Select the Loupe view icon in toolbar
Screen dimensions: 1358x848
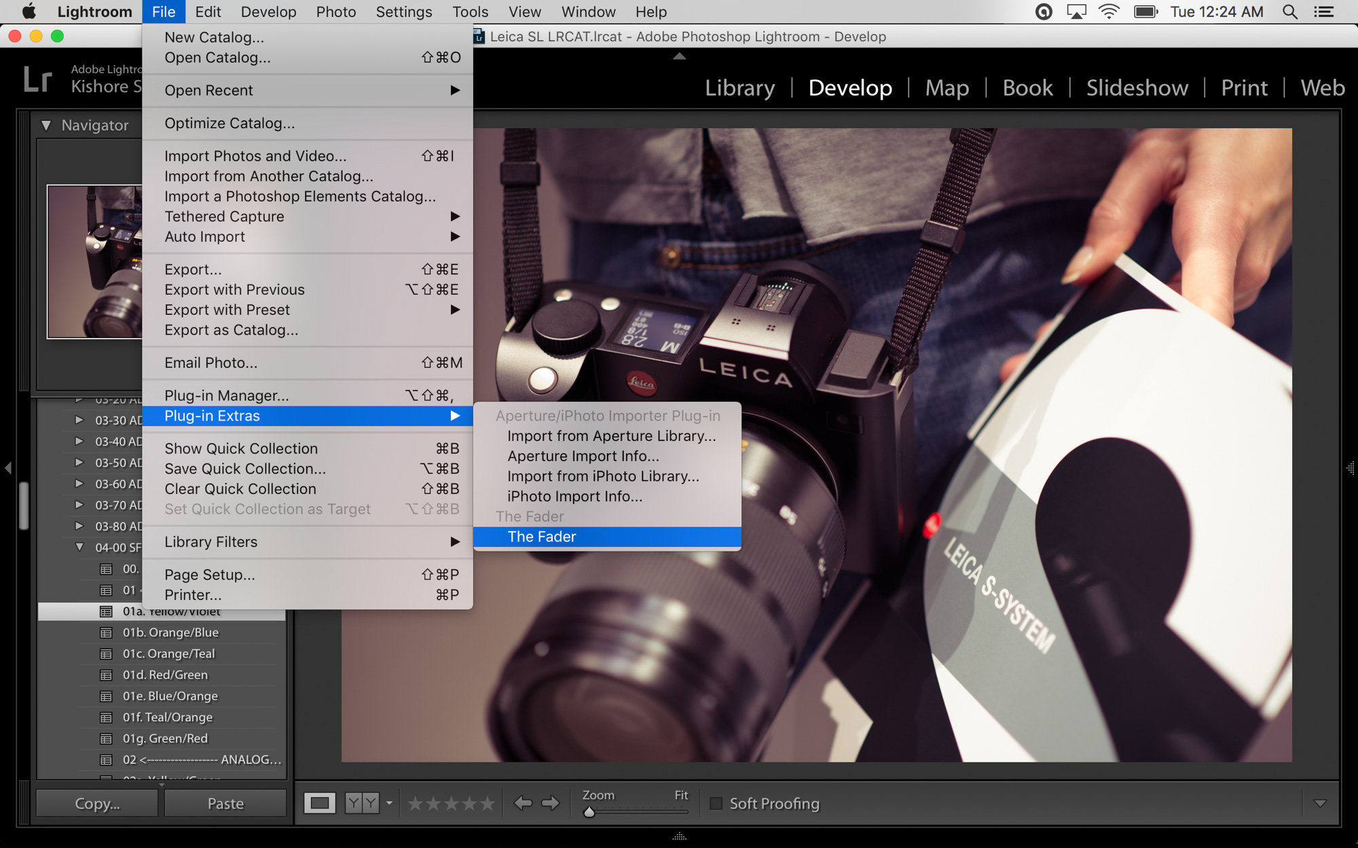click(x=321, y=803)
